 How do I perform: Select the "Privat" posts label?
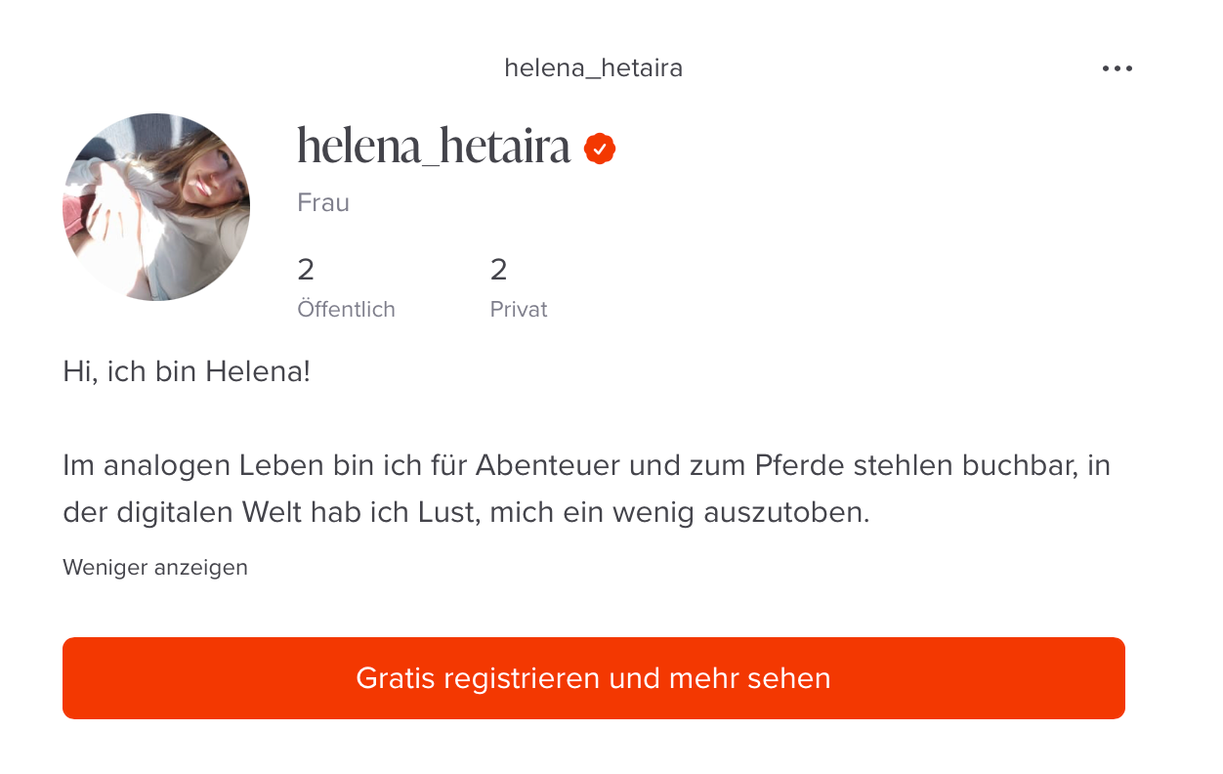(519, 310)
